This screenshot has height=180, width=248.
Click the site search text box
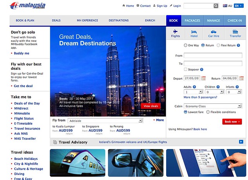point(198,6)
